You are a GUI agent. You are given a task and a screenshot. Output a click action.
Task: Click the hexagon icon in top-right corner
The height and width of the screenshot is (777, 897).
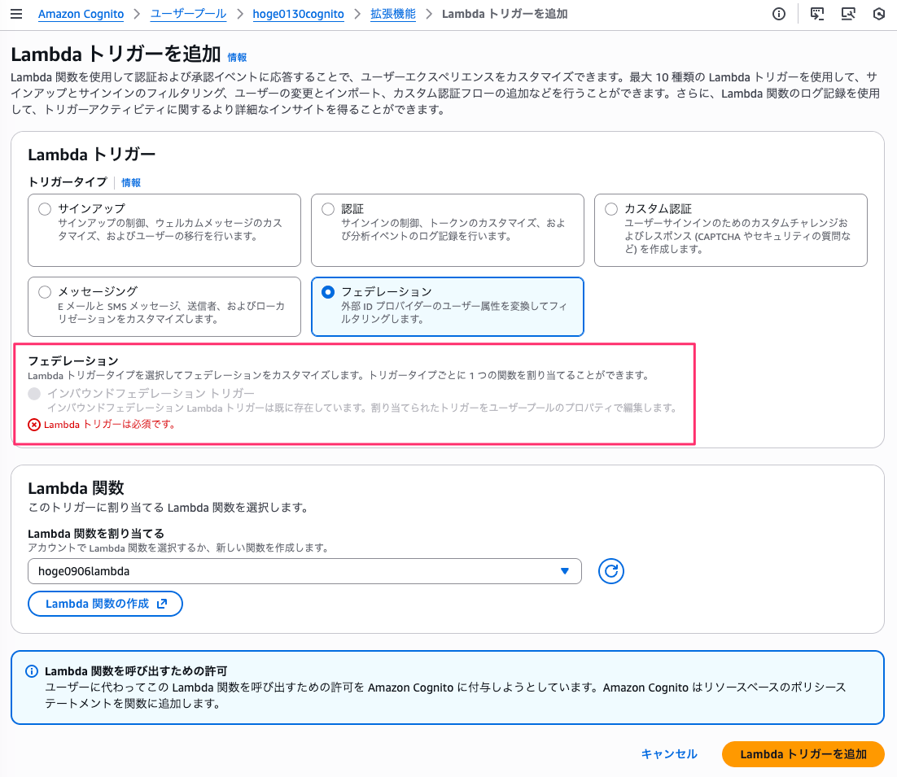click(x=879, y=14)
